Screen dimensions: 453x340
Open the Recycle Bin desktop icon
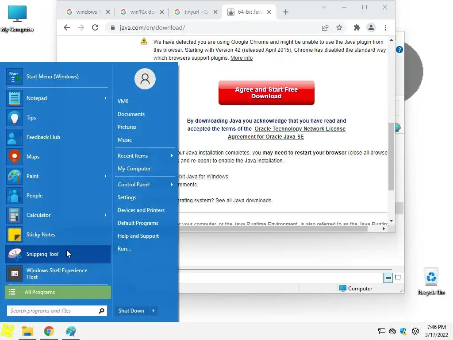point(431,281)
